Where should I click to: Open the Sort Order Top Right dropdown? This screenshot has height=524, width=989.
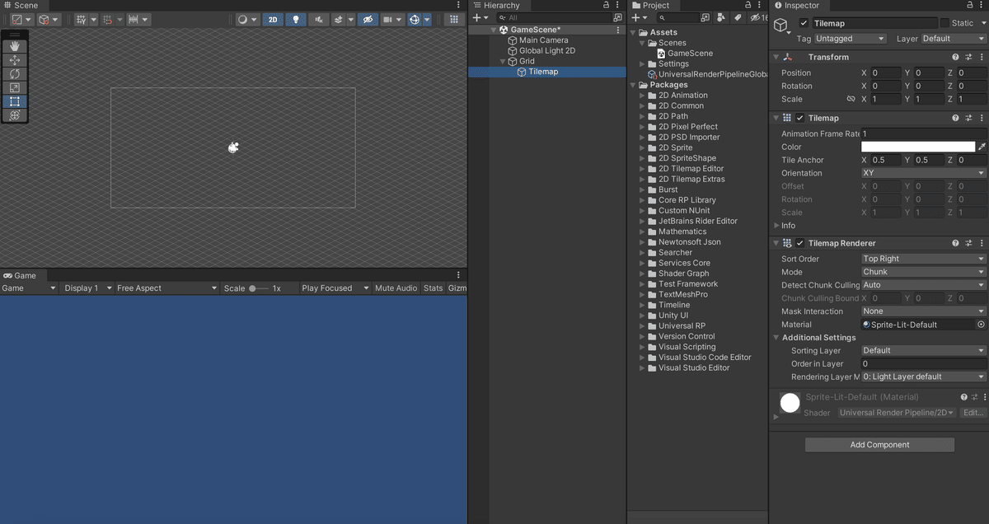click(923, 259)
